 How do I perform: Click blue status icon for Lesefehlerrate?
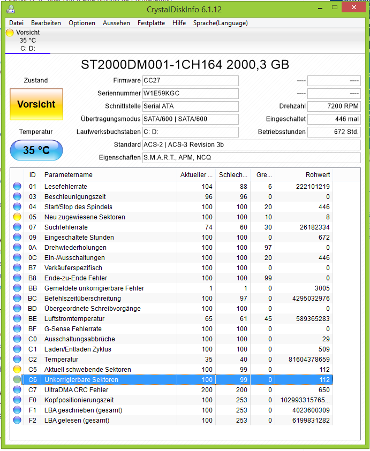pyautogui.click(x=17, y=186)
